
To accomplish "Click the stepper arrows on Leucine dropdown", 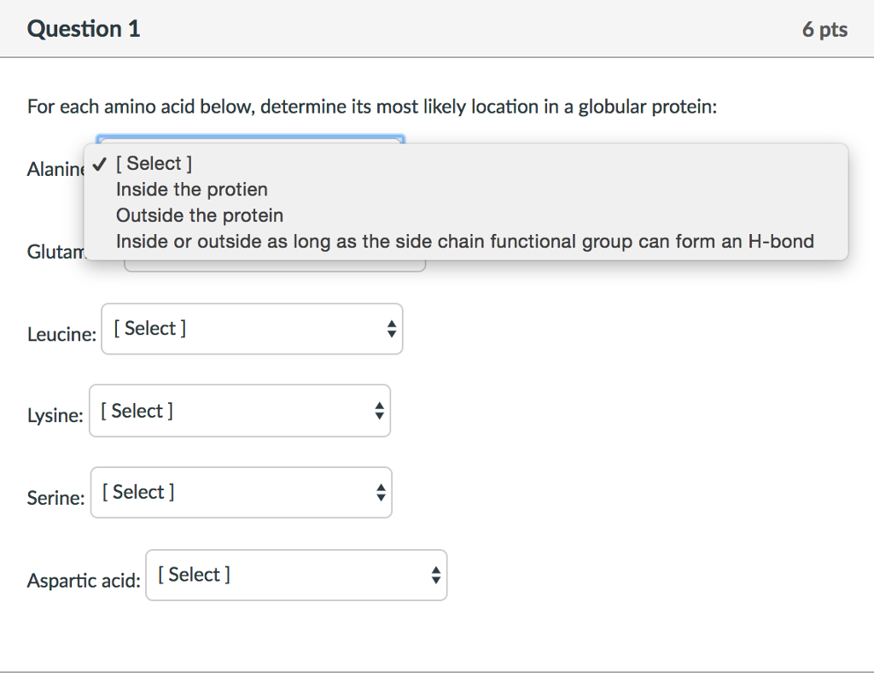I will click(391, 329).
